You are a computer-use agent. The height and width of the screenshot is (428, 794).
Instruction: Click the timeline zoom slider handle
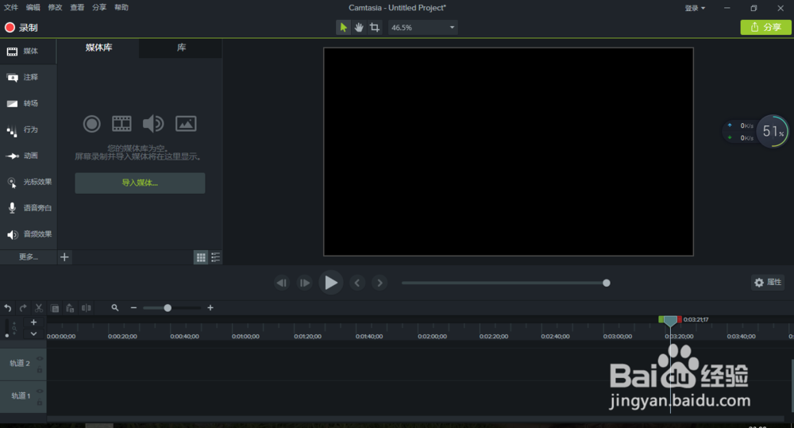point(168,308)
